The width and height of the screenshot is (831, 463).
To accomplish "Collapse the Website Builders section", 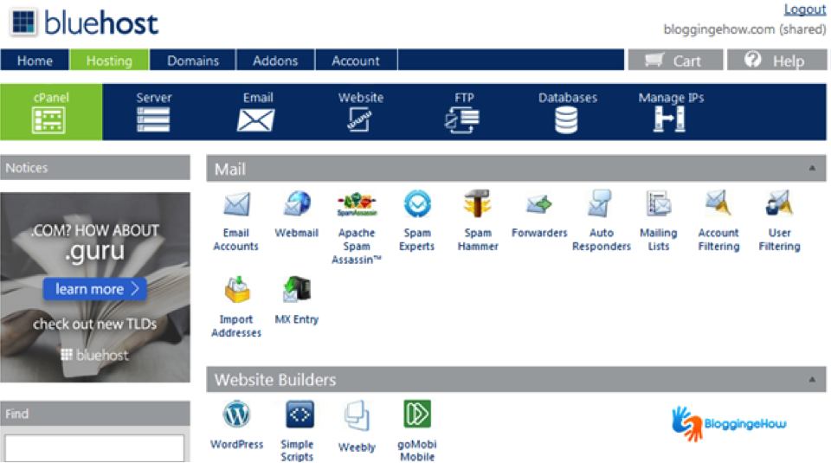I will tap(811, 380).
